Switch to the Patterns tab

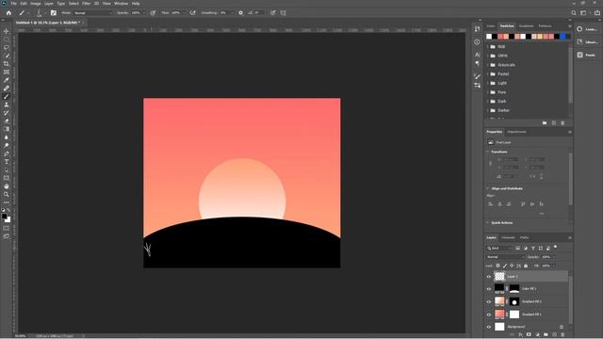coord(545,26)
